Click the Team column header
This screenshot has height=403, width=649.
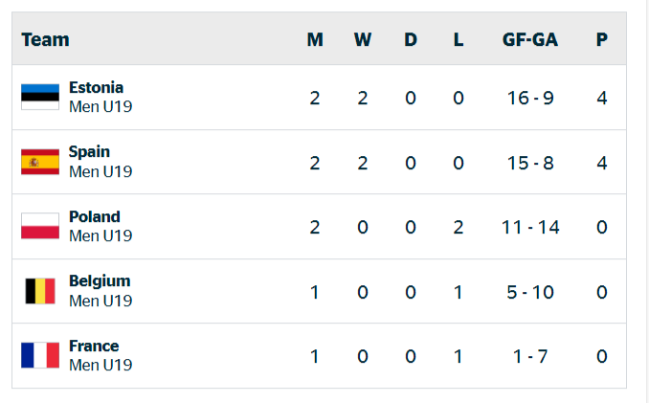[46, 39]
